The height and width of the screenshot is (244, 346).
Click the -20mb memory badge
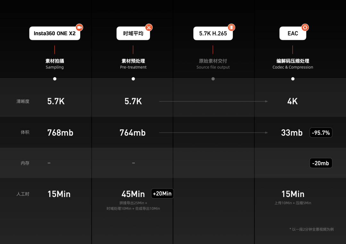click(321, 163)
